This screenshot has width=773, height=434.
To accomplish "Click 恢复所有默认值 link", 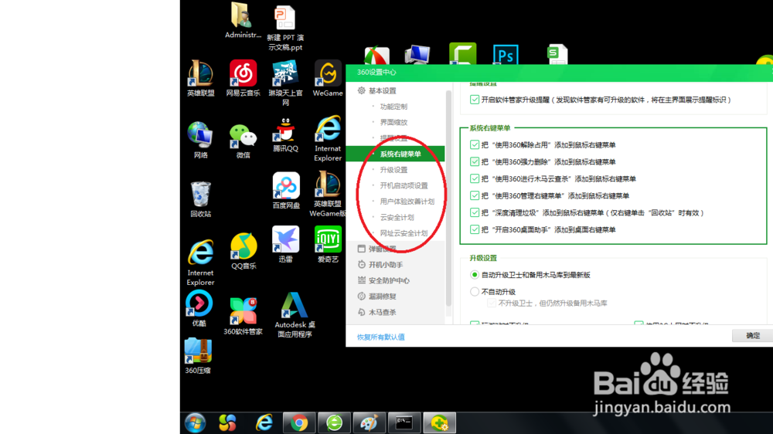I will pos(380,337).
